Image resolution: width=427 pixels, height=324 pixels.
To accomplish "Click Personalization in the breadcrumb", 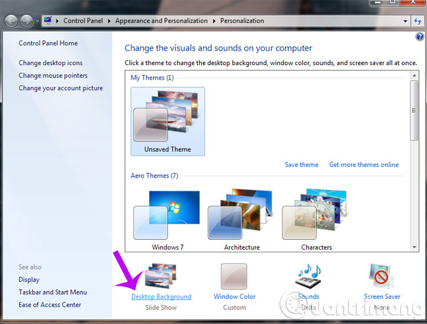I will [x=242, y=21].
